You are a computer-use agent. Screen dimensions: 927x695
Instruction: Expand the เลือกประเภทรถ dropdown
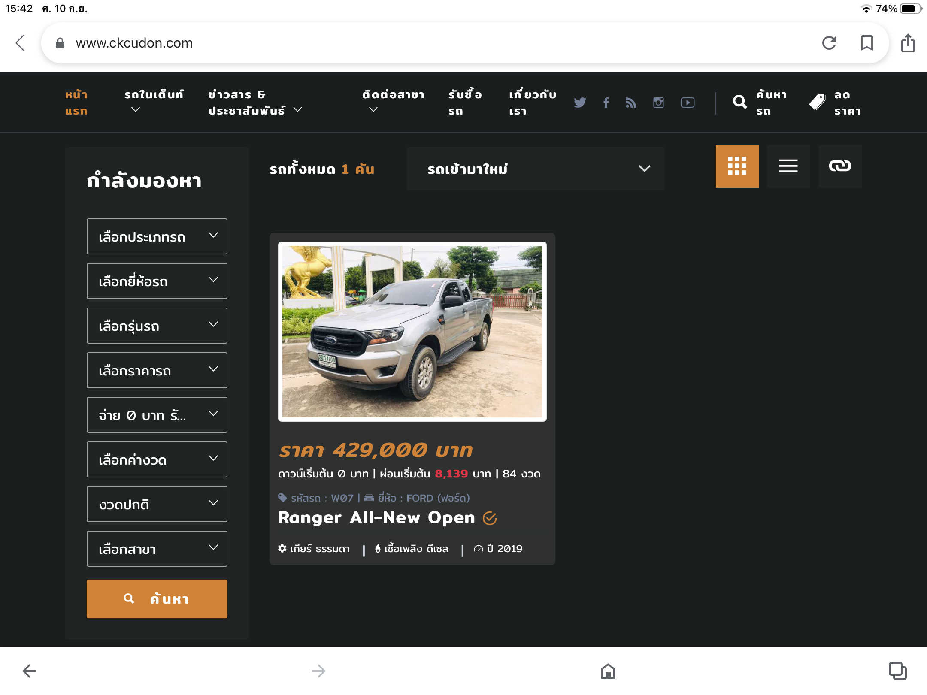tap(157, 236)
